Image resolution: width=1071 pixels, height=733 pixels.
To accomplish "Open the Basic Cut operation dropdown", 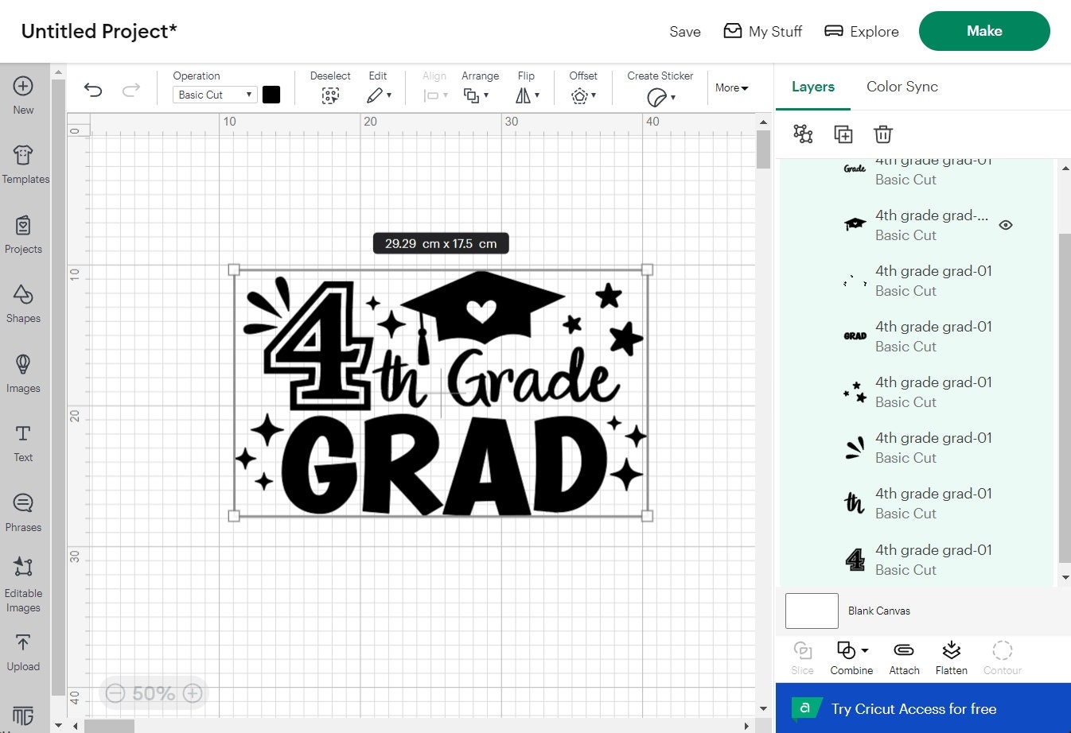I will tap(213, 94).
